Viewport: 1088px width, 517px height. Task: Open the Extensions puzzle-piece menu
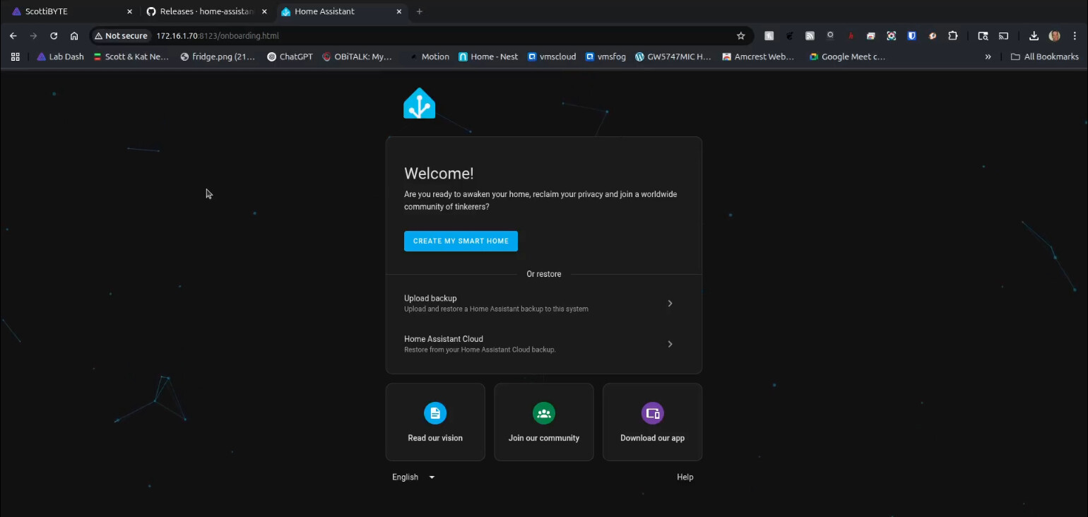coord(952,36)
